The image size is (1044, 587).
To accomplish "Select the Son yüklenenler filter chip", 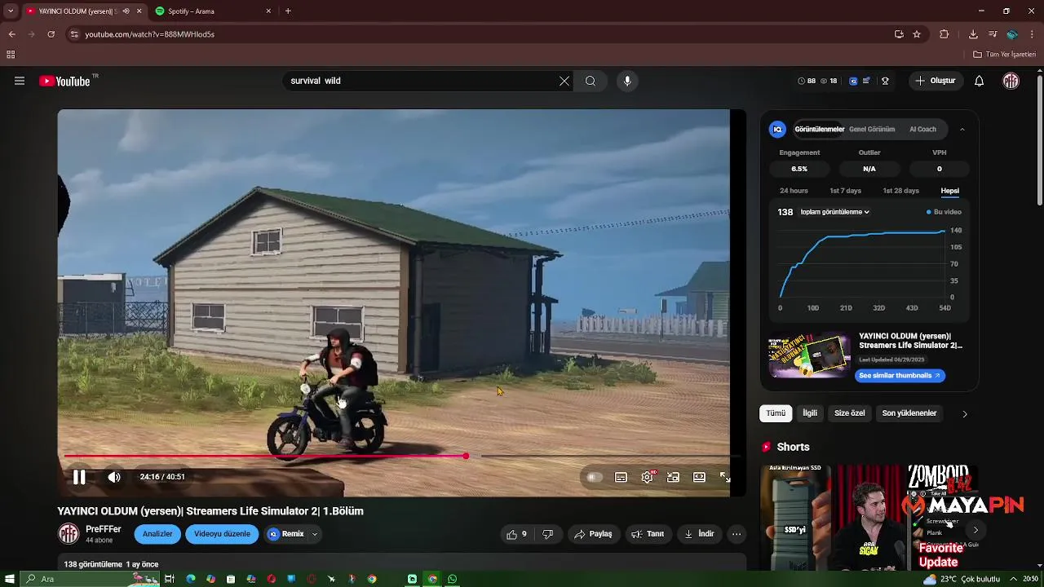I will tap(909, 413).
